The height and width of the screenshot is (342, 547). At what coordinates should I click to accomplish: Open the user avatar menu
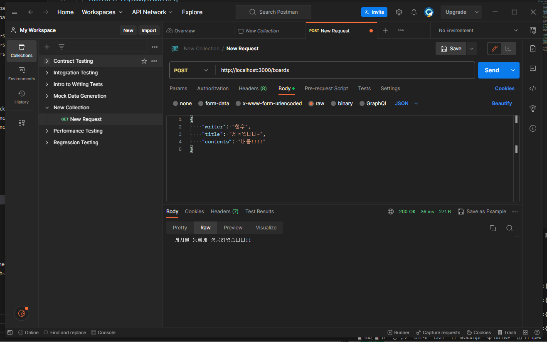(429, 12)
